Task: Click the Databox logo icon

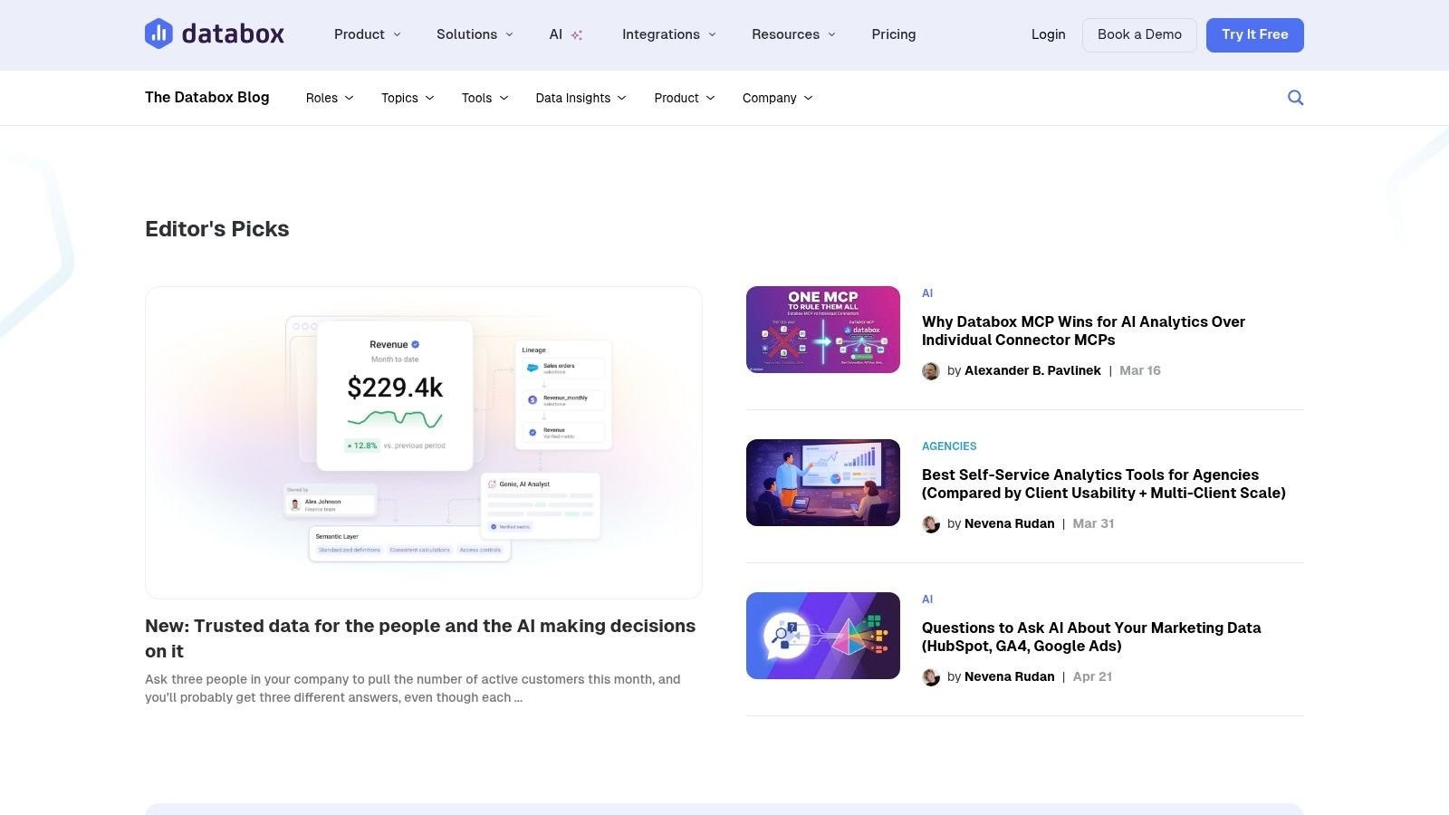Action: (x=158, y=34)
